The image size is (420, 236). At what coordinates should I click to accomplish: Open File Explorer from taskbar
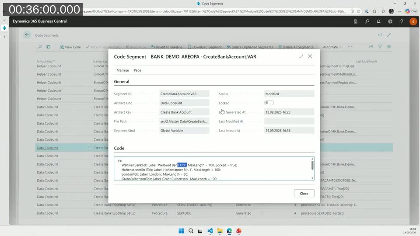pos(220,231)
